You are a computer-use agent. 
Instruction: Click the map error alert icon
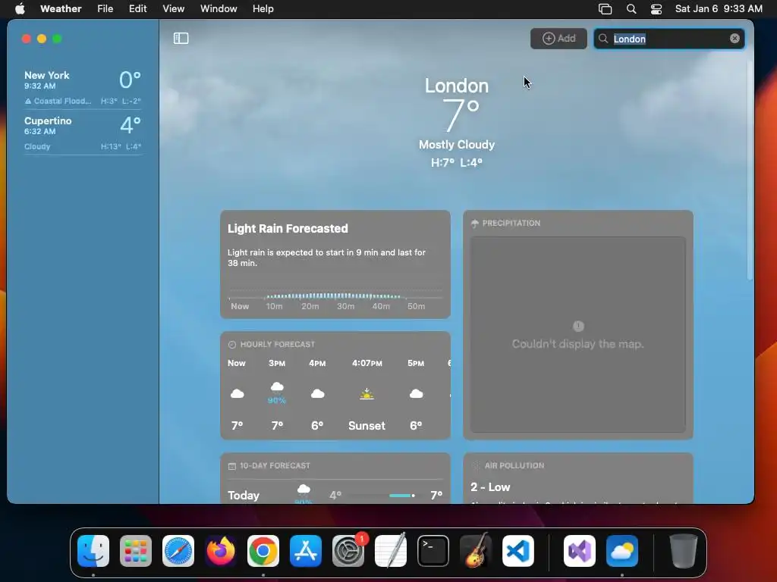tap(578, 326)
